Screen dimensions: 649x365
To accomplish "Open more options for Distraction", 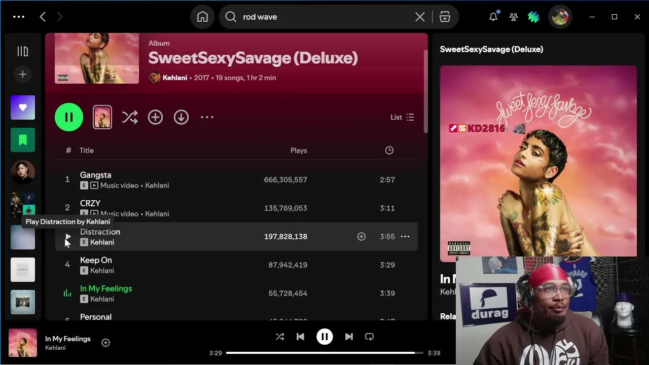I will pos(405,236).
